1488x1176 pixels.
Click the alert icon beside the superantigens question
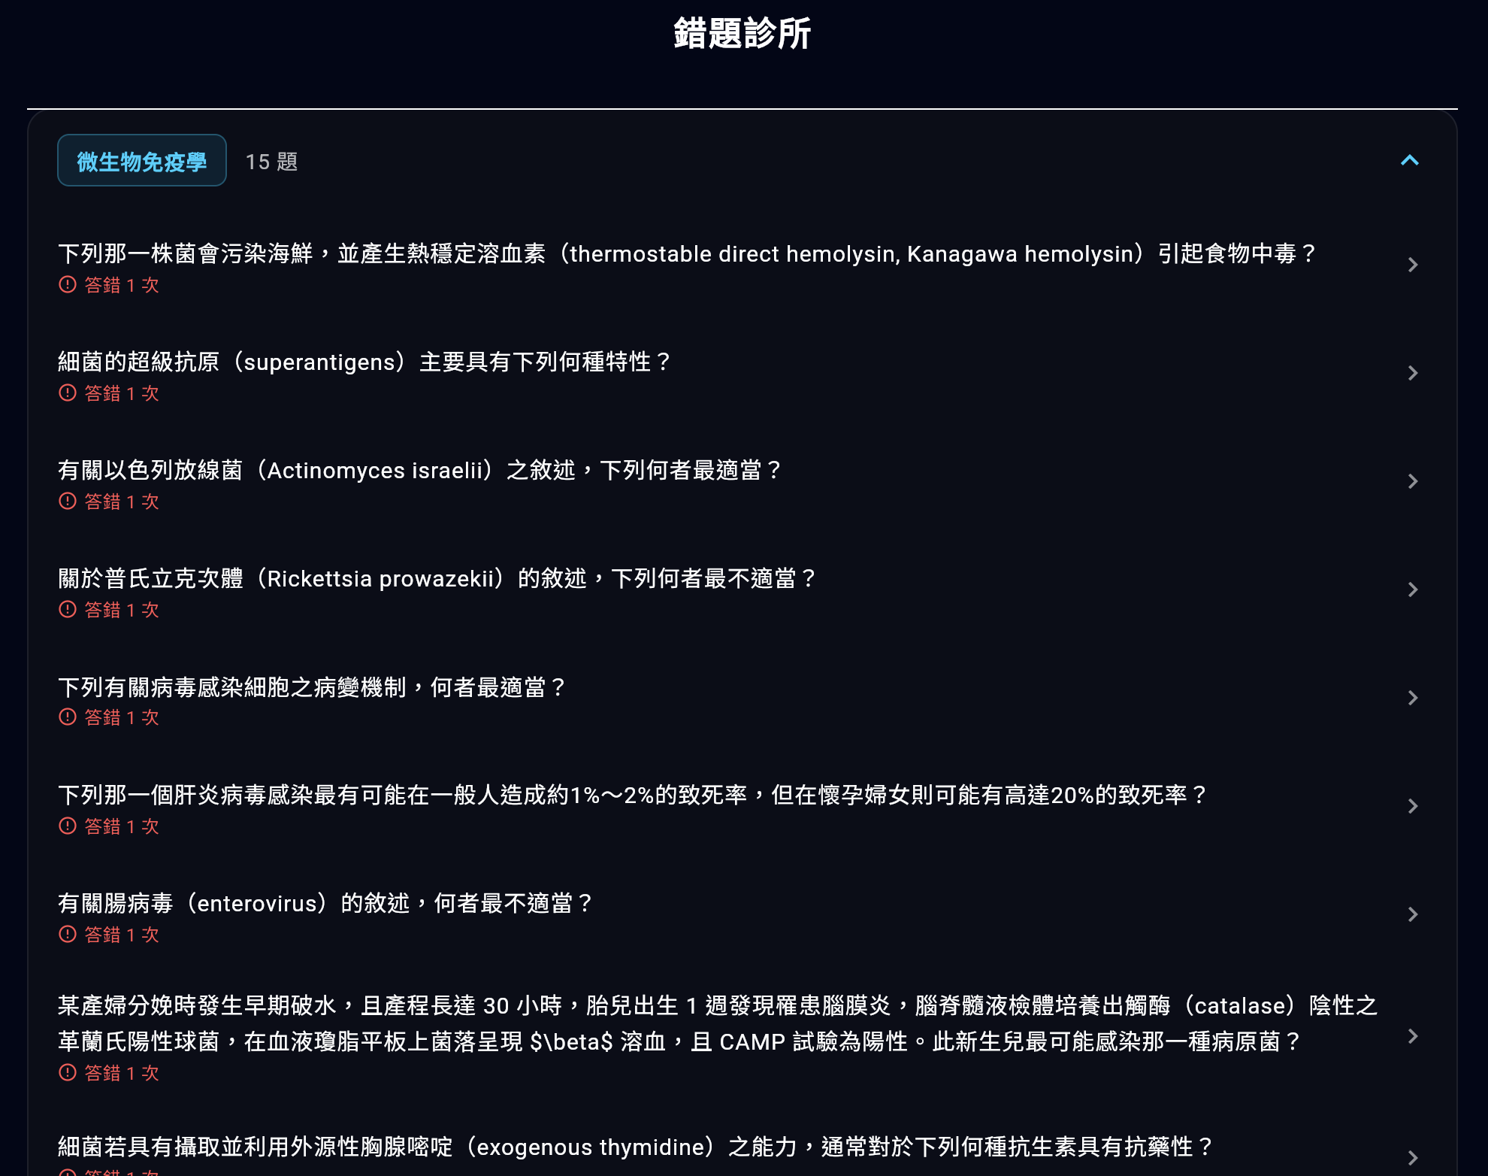68,393
